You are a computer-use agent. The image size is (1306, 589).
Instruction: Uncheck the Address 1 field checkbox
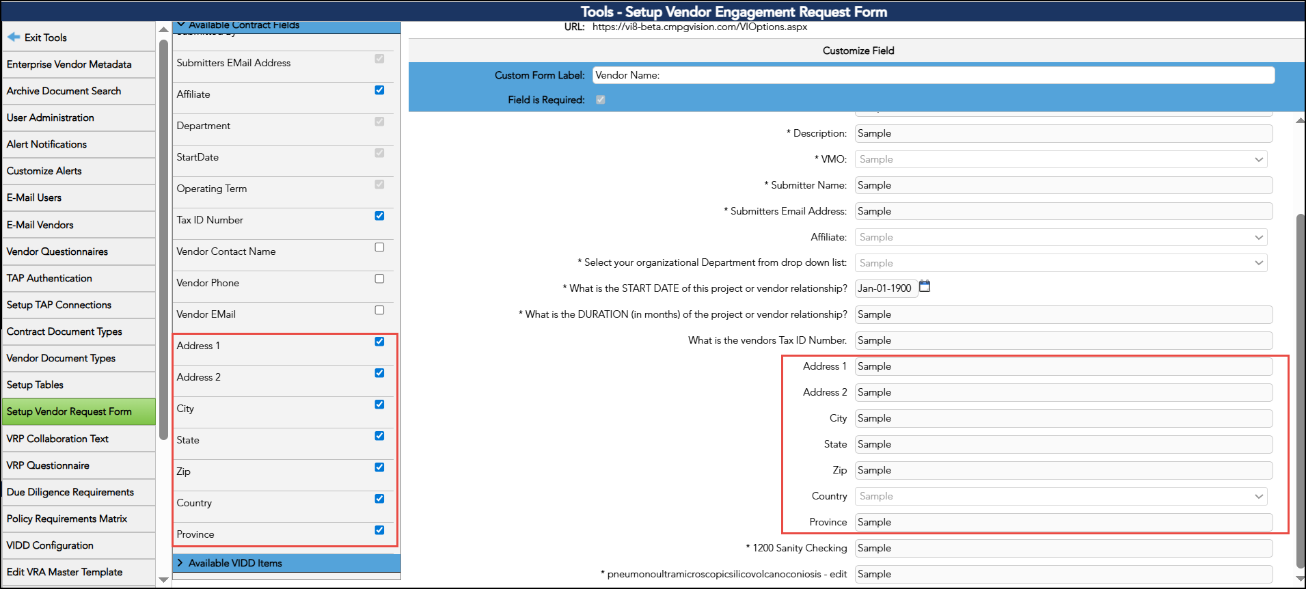(379, 342)
